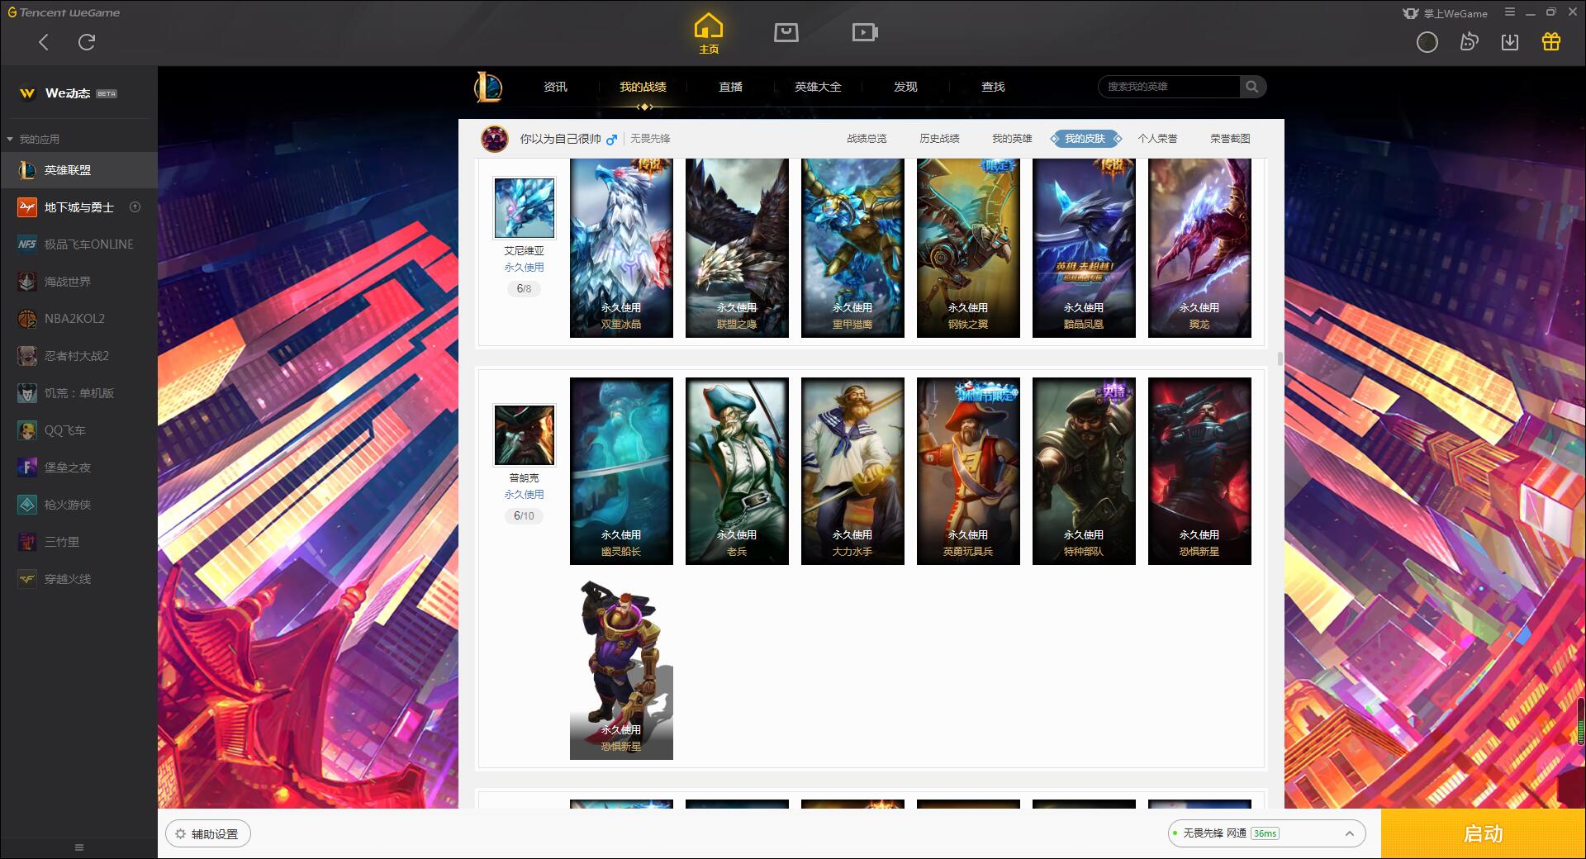Select QQ飞车 in the sidebar
The image size is (1586, 859).
78,430
